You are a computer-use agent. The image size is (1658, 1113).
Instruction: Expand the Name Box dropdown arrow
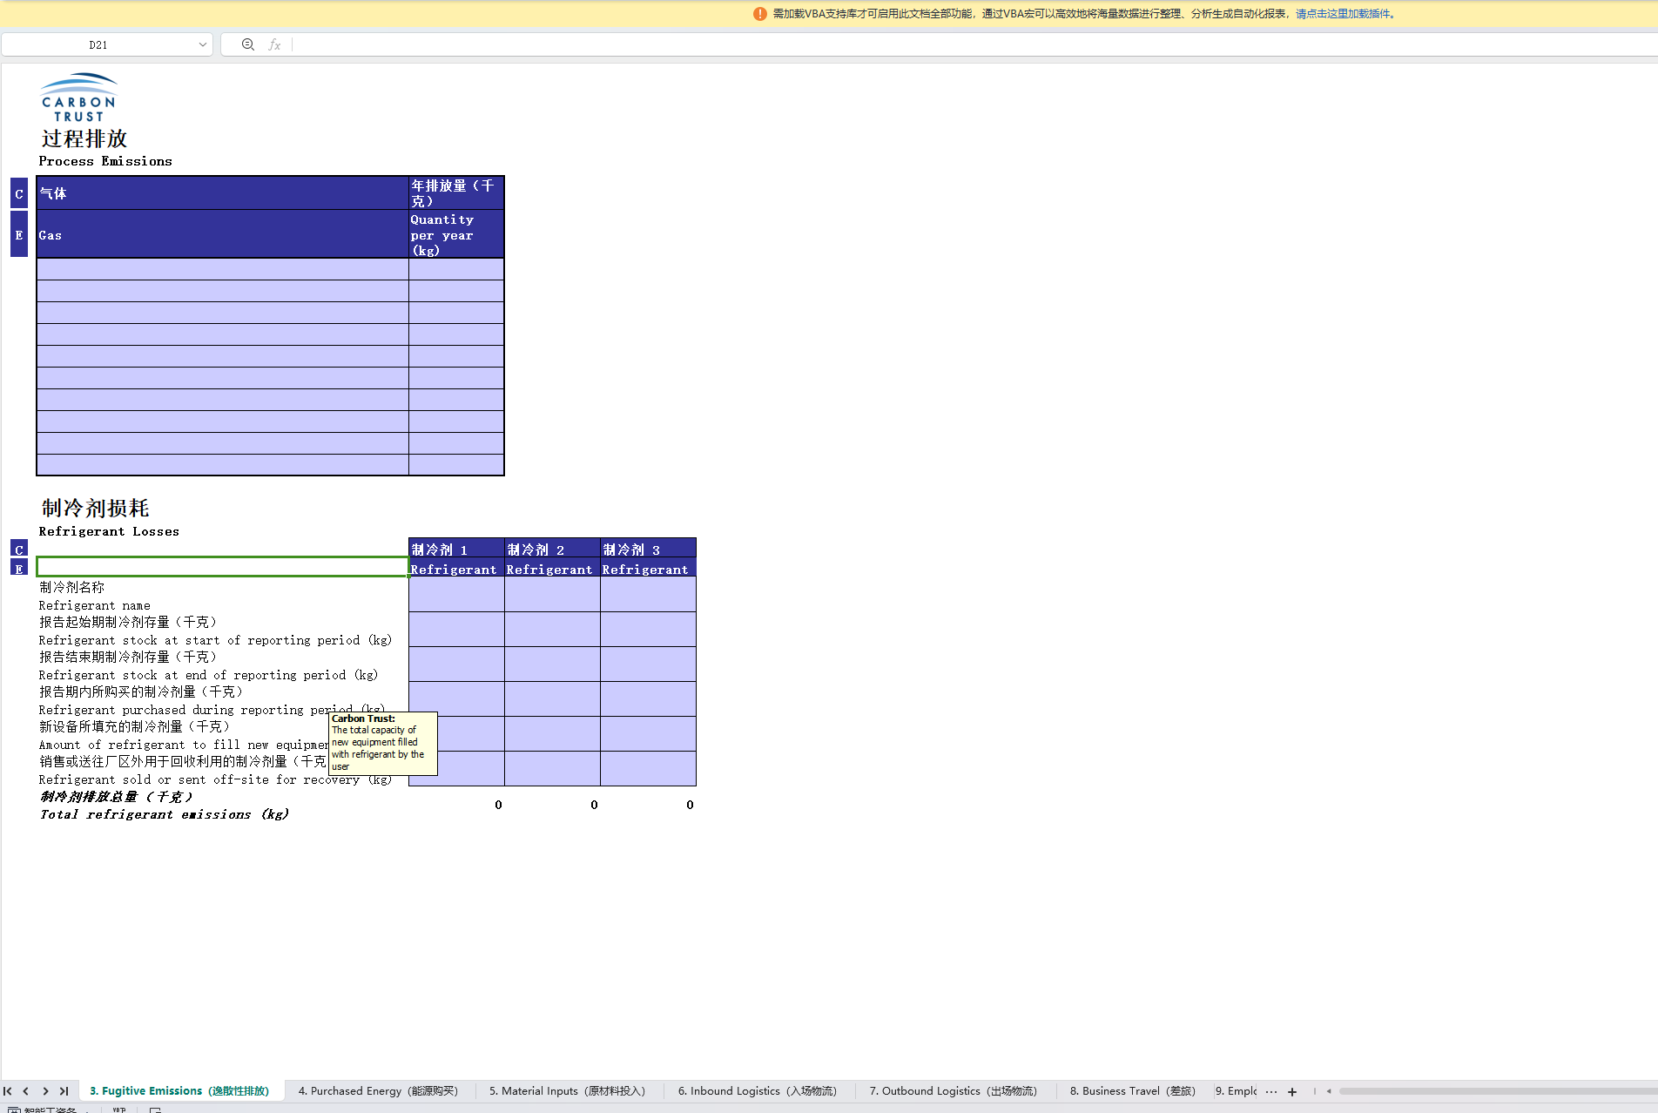click(202, 44)
